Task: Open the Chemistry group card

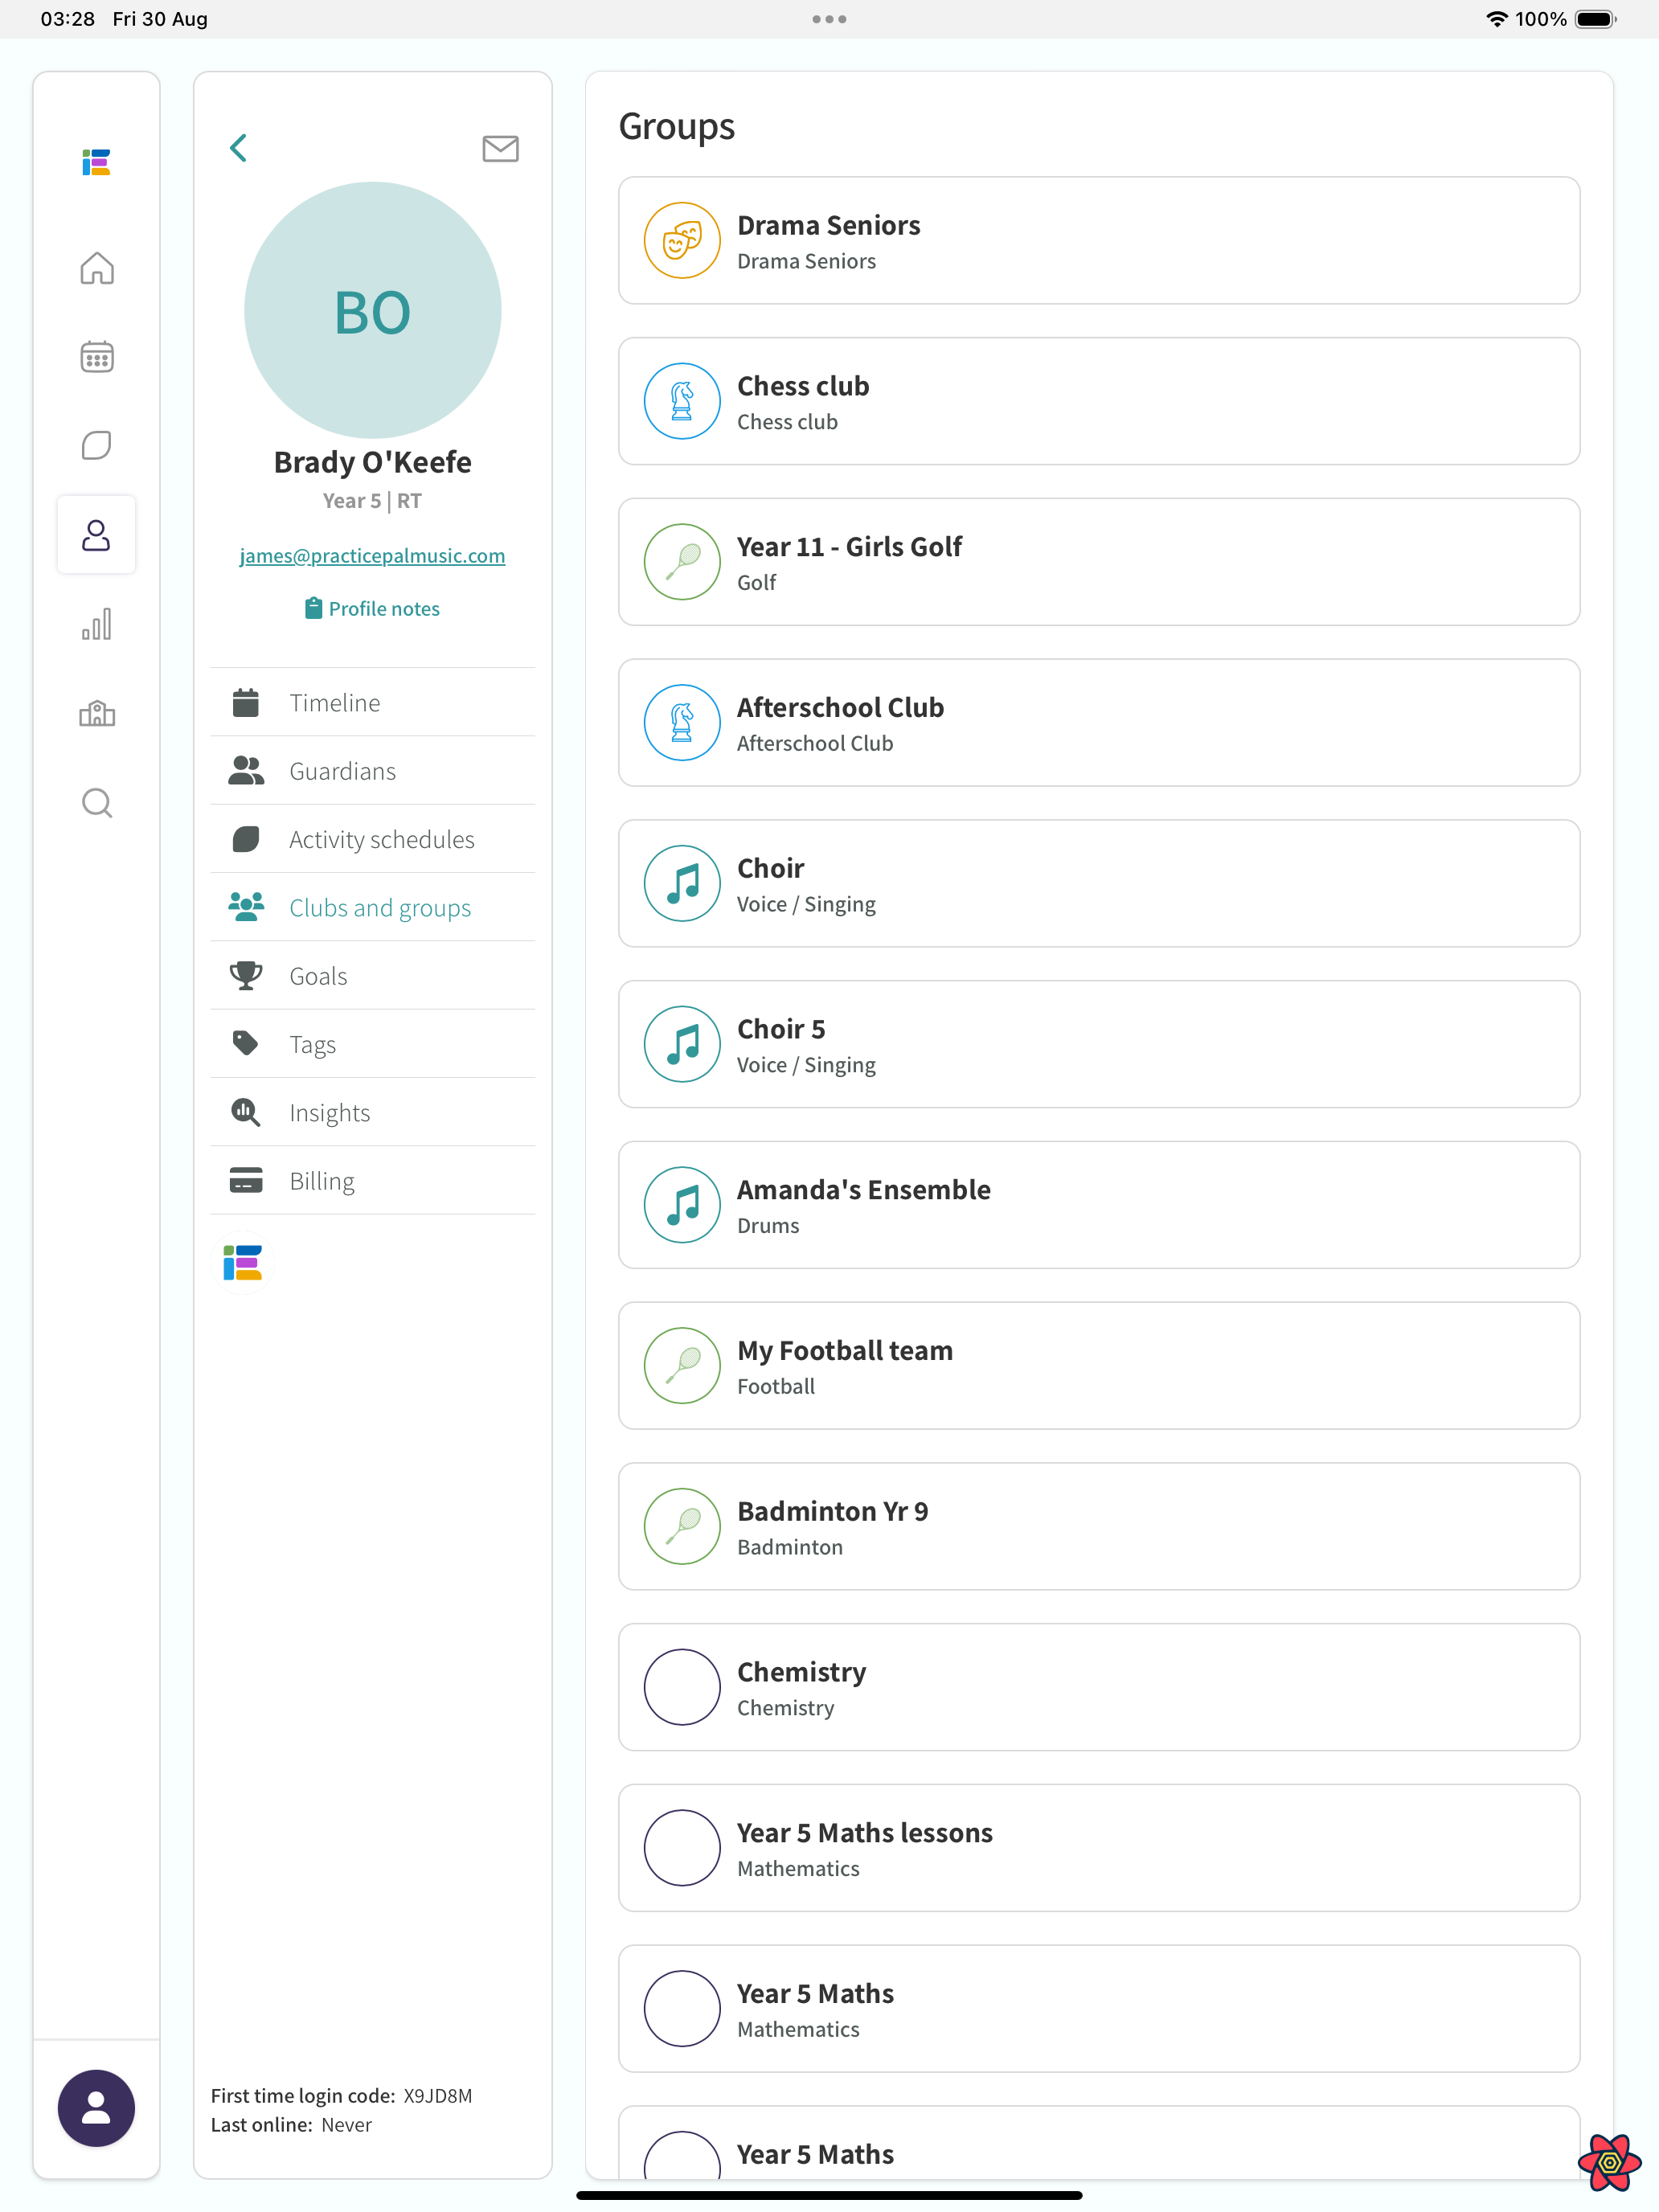Action: tap(1099, 1687)
